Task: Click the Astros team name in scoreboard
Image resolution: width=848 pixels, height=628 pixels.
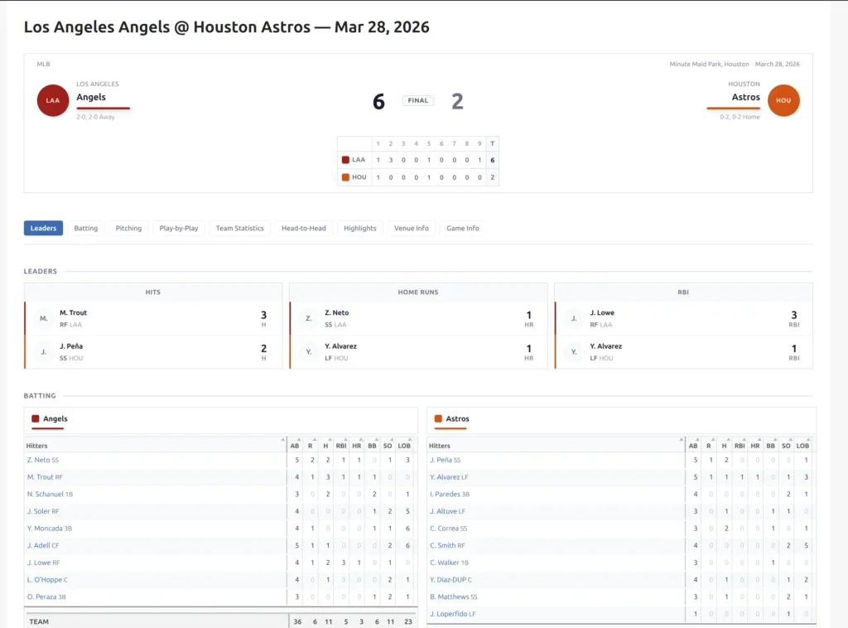Action: click(746, 98)
